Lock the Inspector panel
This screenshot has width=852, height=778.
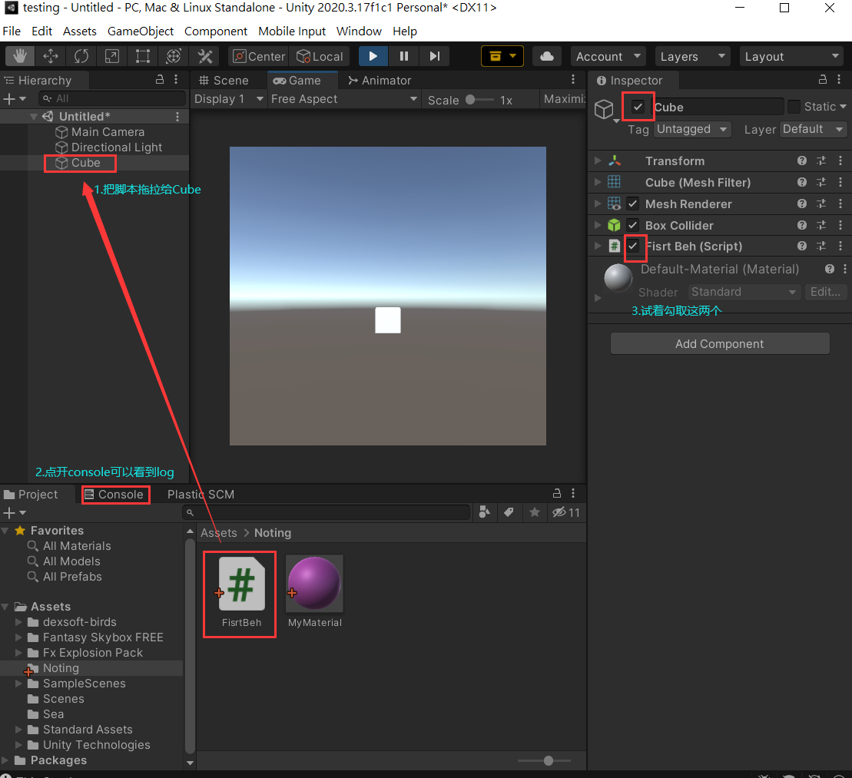823,79
